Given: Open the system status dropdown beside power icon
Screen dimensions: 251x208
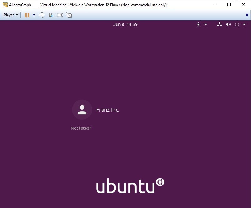Looking at the screenshot, I should 244,24.
